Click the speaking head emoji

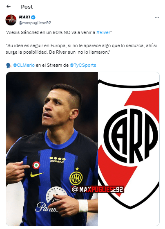point(9,65)
